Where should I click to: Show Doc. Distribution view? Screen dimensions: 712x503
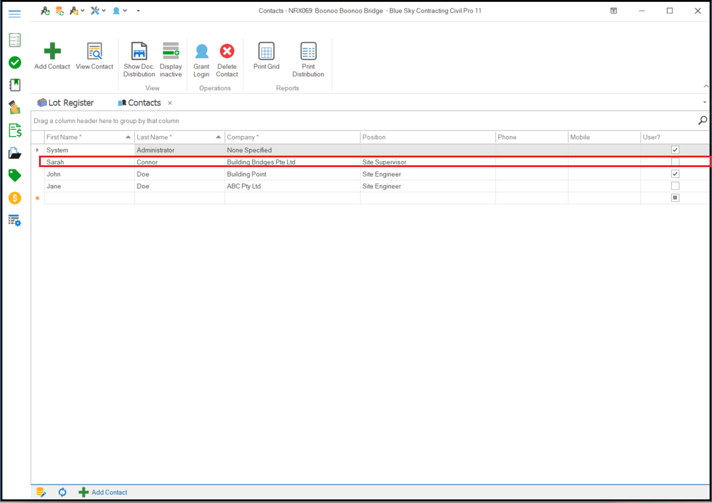(139, 52)
